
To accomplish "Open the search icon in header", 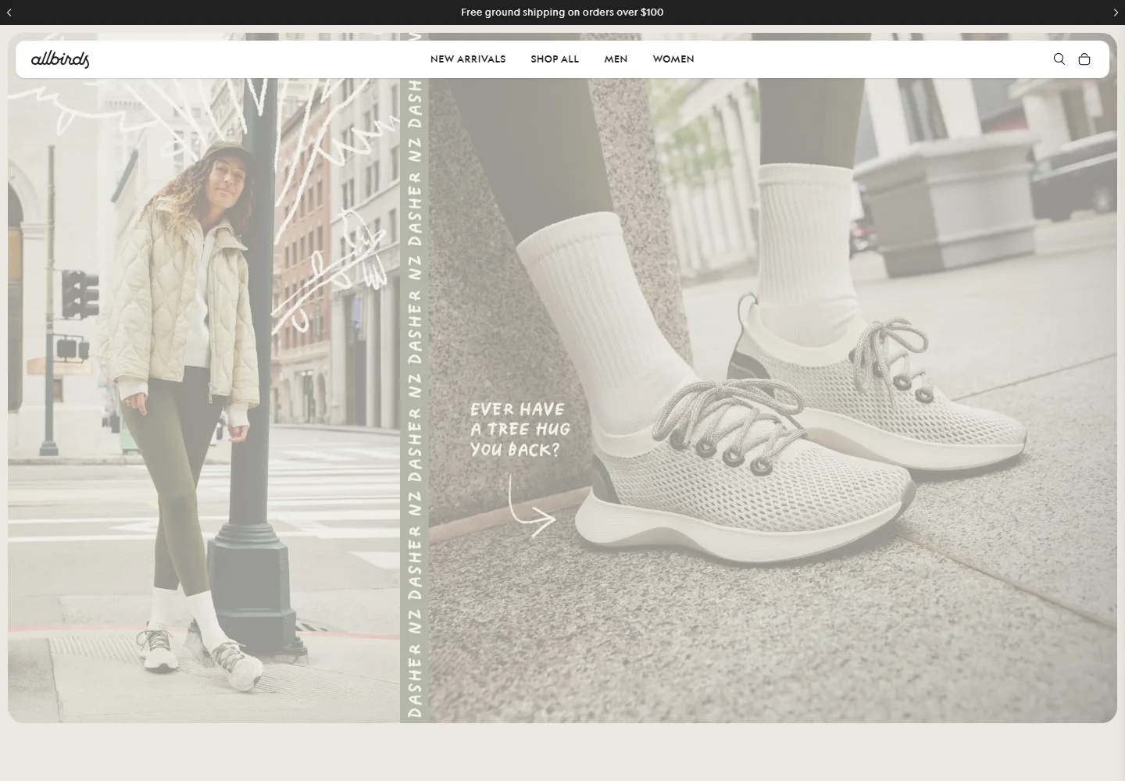I will pos(1059,59).
